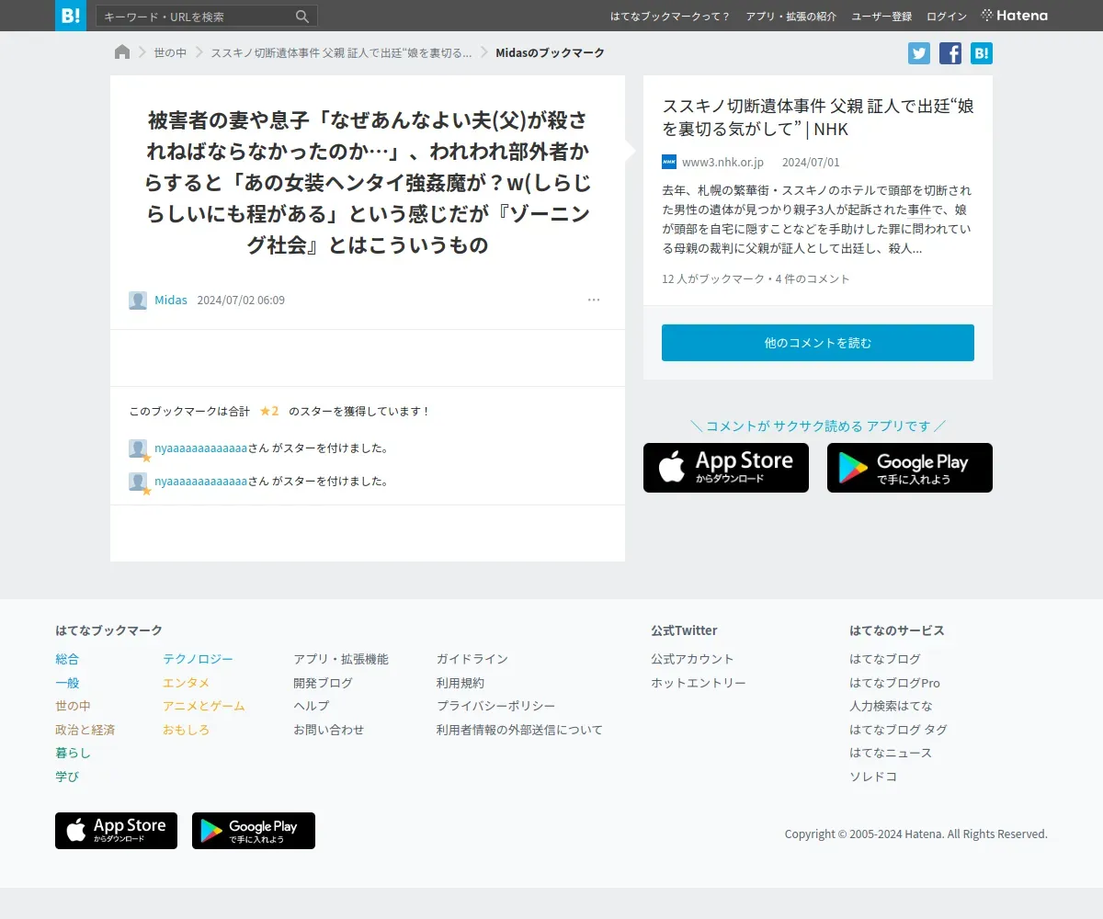Screen dimensions: 1103x919
Task: Click Midas username link
Action: pyautogui.click(x=171, y=301)
